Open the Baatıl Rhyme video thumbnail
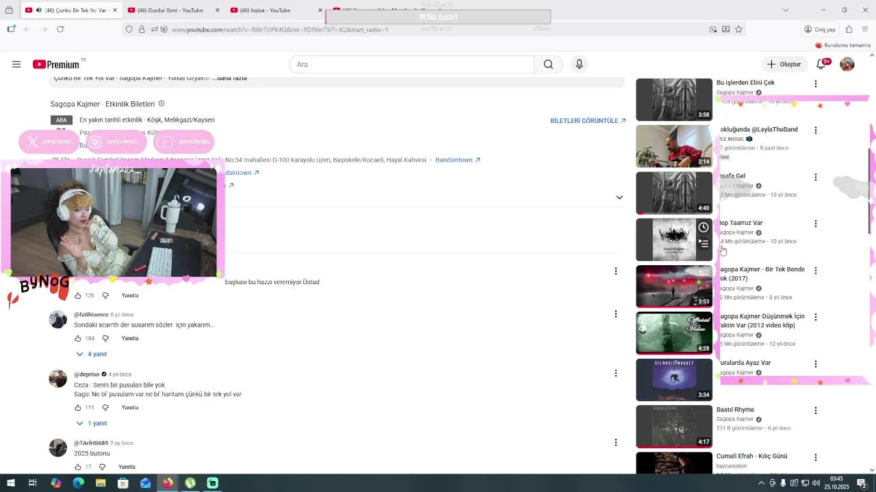 point(674,426)
